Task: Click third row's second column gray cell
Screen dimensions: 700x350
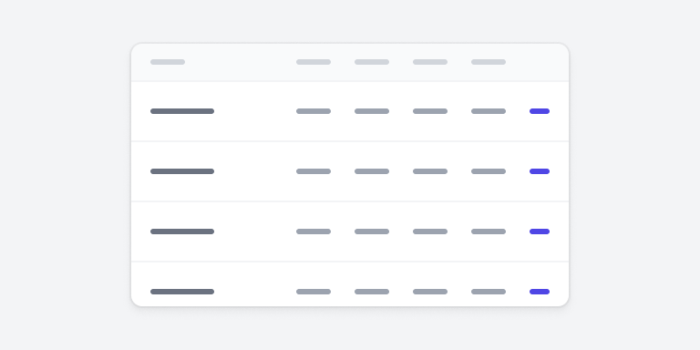Action: click(314, 232)
